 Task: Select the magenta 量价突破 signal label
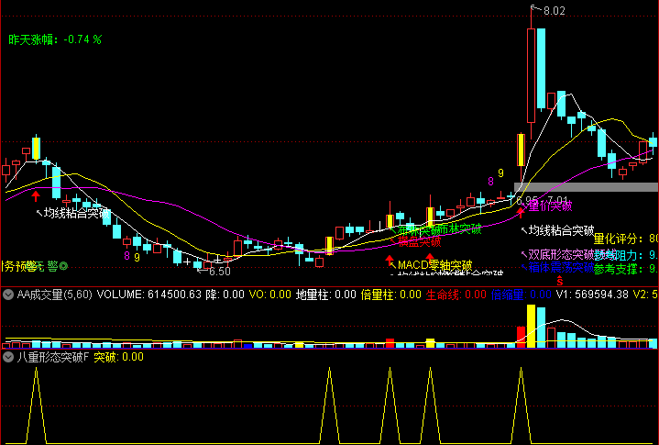(x=550, y=206)
